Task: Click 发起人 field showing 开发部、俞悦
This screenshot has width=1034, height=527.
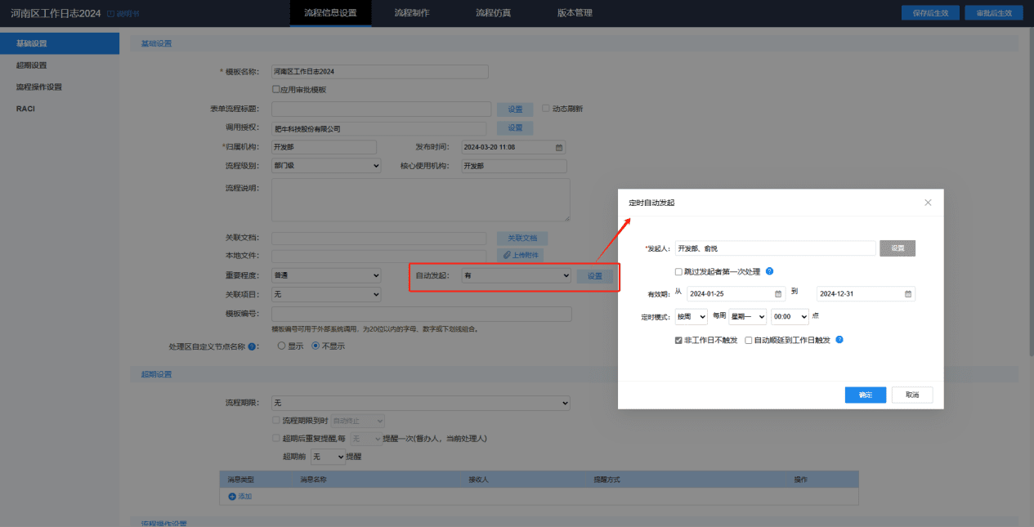Action: point(775,248)
